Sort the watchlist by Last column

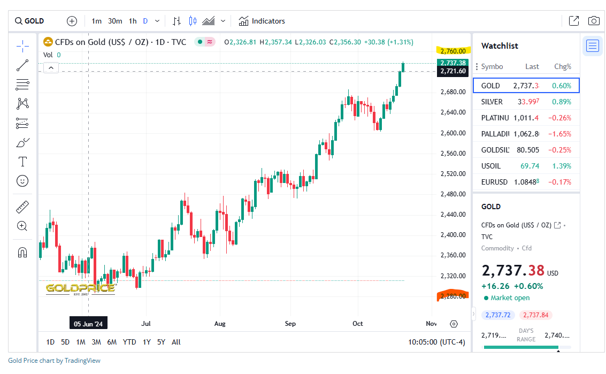click(532, 66)
